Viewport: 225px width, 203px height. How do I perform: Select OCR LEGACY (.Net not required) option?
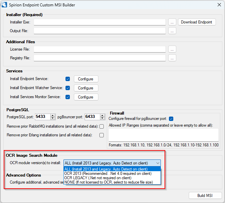coord(112,178)
